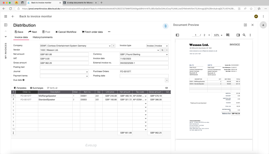Search in the PDF document
This screenshot has width=269, height=154.
(x=244, y=35)
